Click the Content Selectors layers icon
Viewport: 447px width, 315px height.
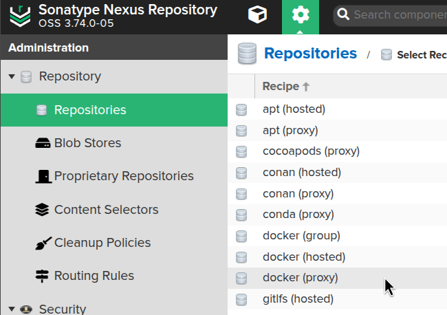(42, 210)
